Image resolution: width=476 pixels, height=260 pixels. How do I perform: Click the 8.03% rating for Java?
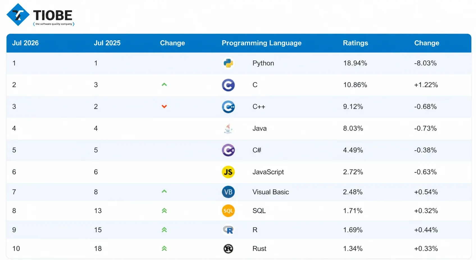point(353,128)
